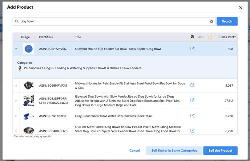Click the Amazon column header icon
This screenshot has width=250, height=161.
192,37
